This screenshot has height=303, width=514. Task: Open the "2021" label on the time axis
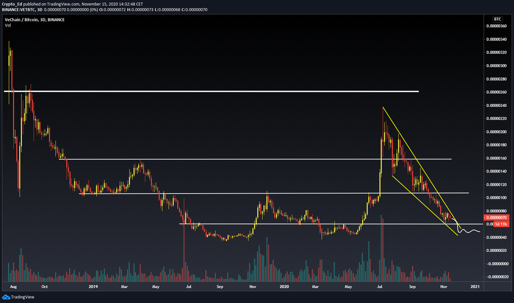475,287
